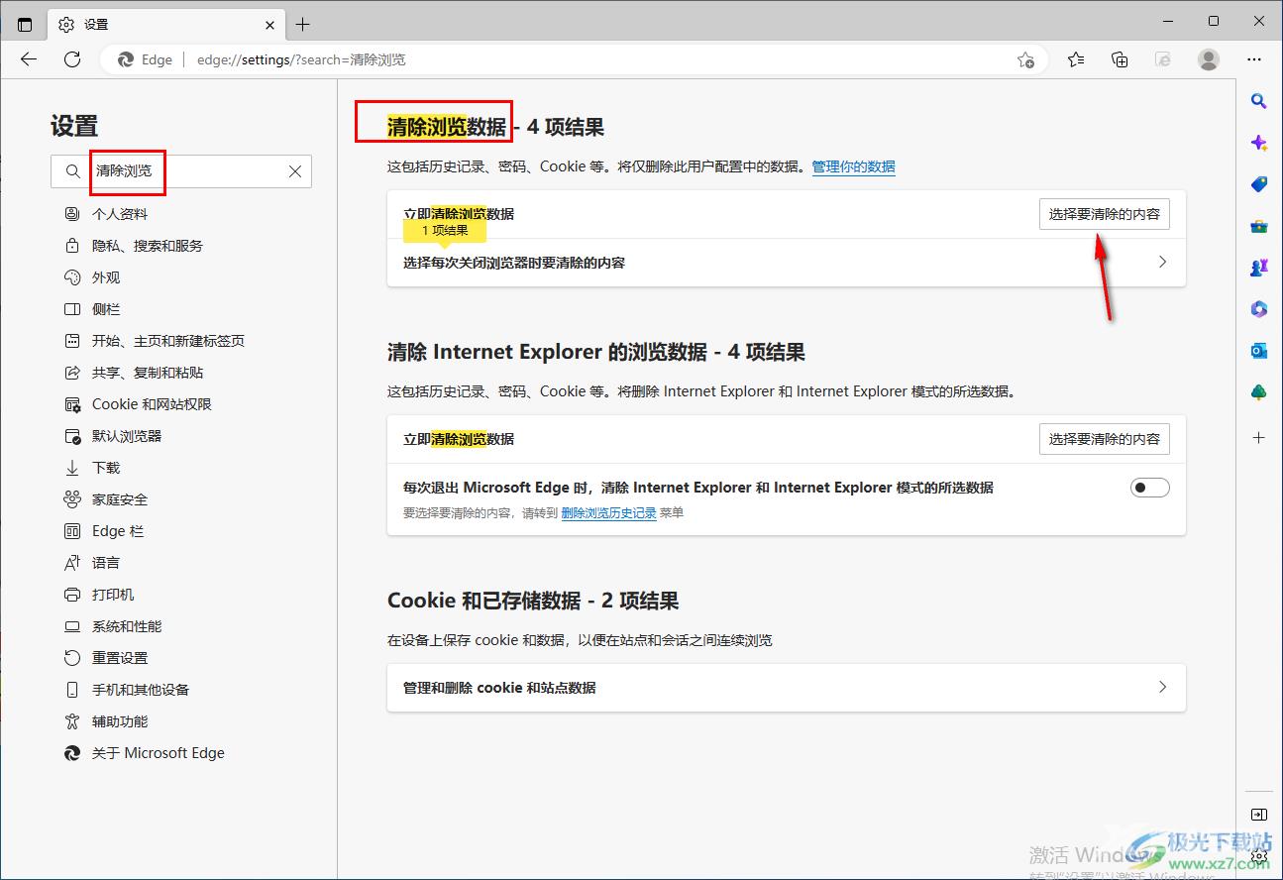Open 打印机 settings section
This screenshot has width=1283, height=880.
113,595
